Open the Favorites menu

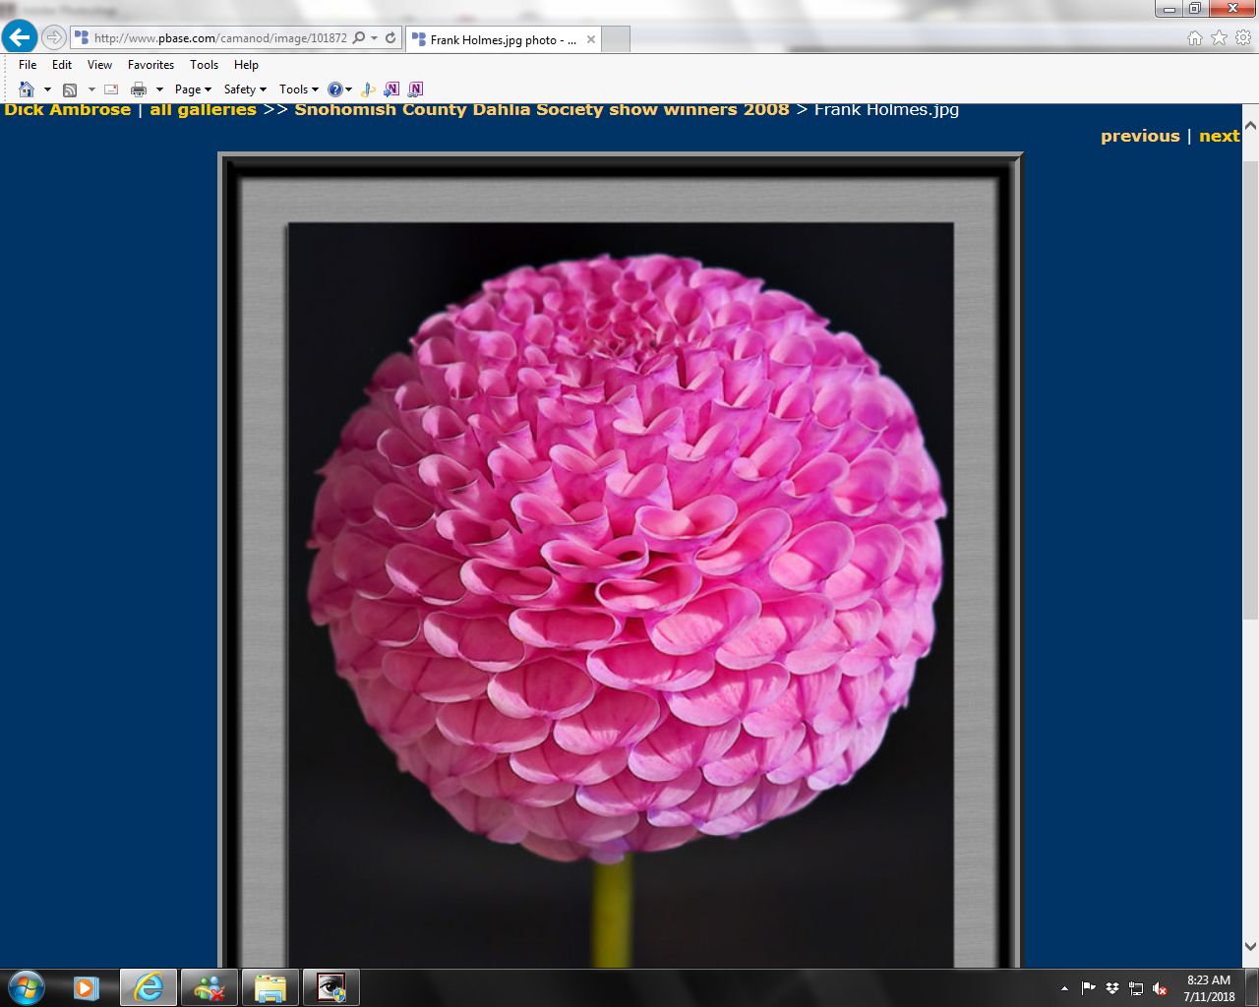[150, 65]
